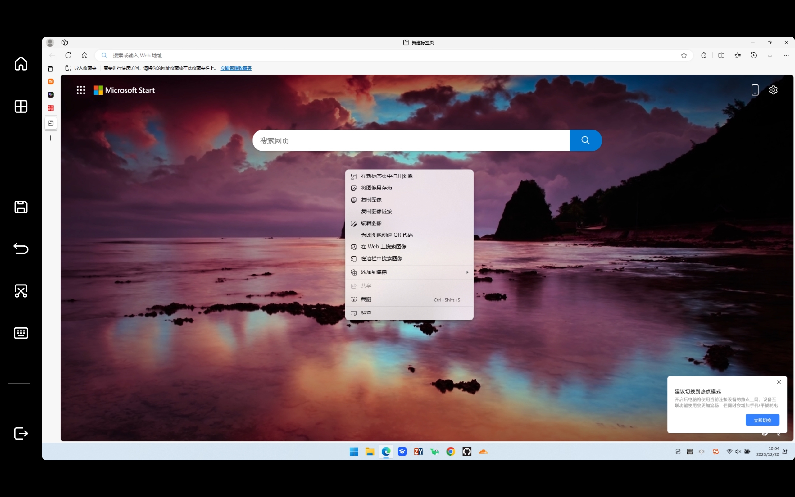Open the tab actions menu icon
Screen dimensions: 795x497
(65, 43)
